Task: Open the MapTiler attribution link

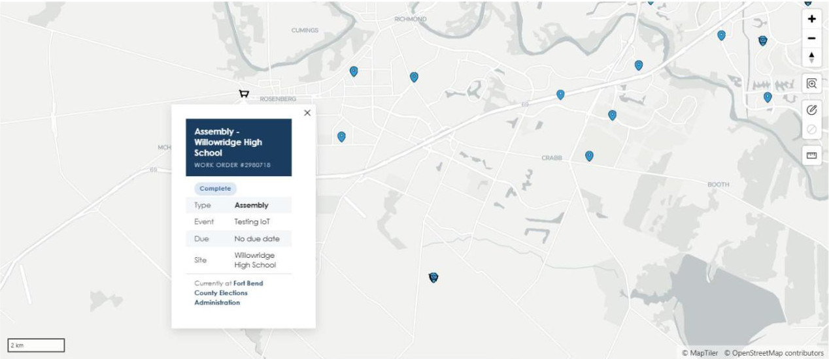Action: pyautogui.click(x=700, y=353)
